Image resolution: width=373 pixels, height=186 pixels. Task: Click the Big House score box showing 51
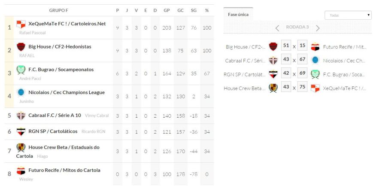pyautogui.click(x=286, y=46)
